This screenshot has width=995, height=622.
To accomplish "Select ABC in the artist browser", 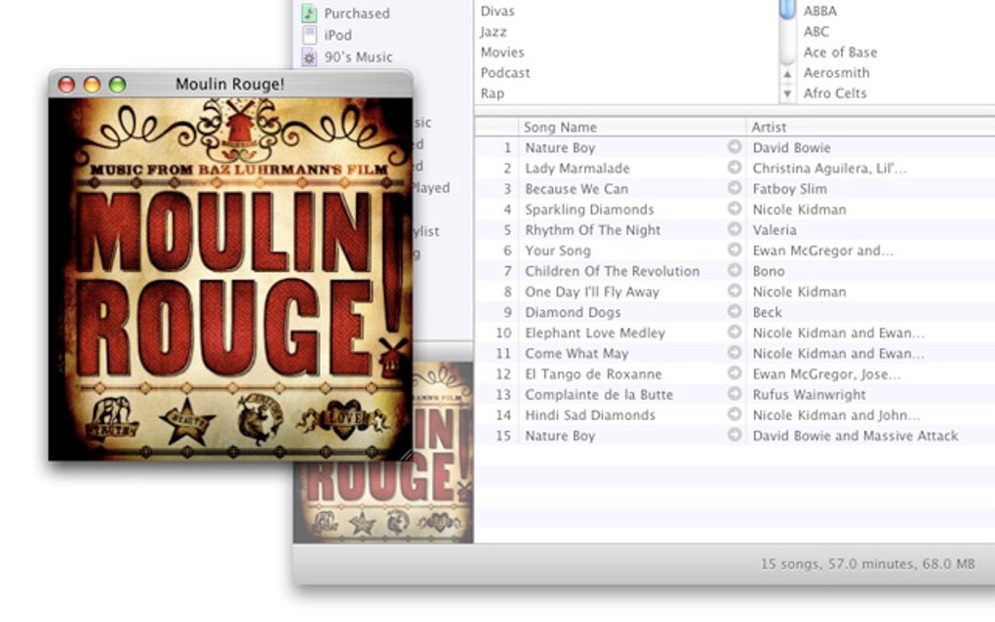I will (816, 32).
